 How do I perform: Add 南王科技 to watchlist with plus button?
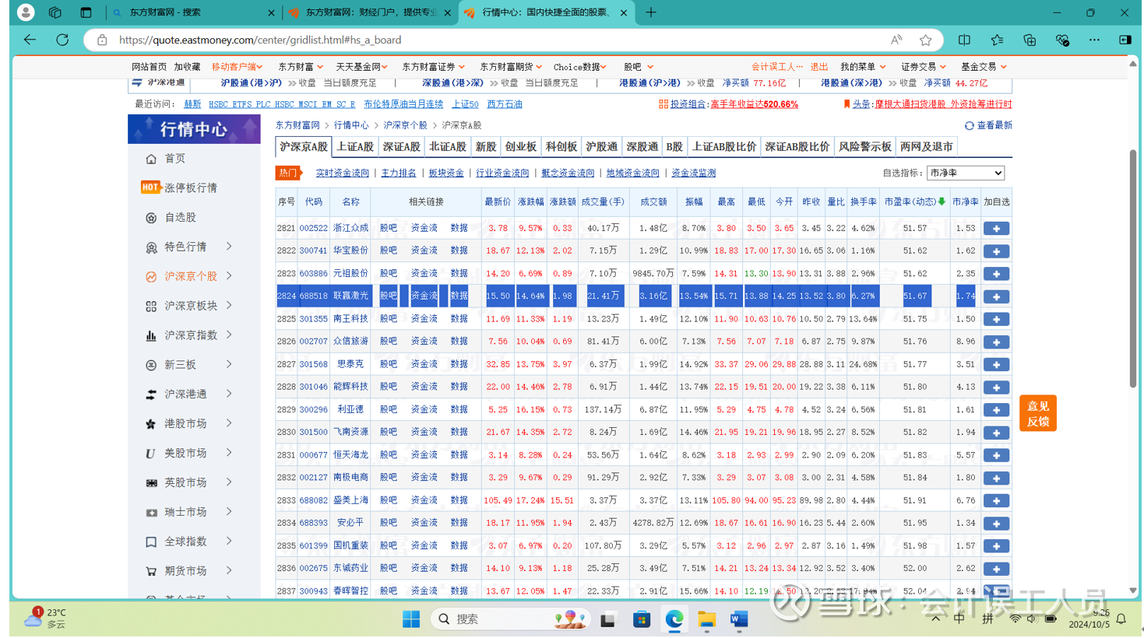point(996,319)
